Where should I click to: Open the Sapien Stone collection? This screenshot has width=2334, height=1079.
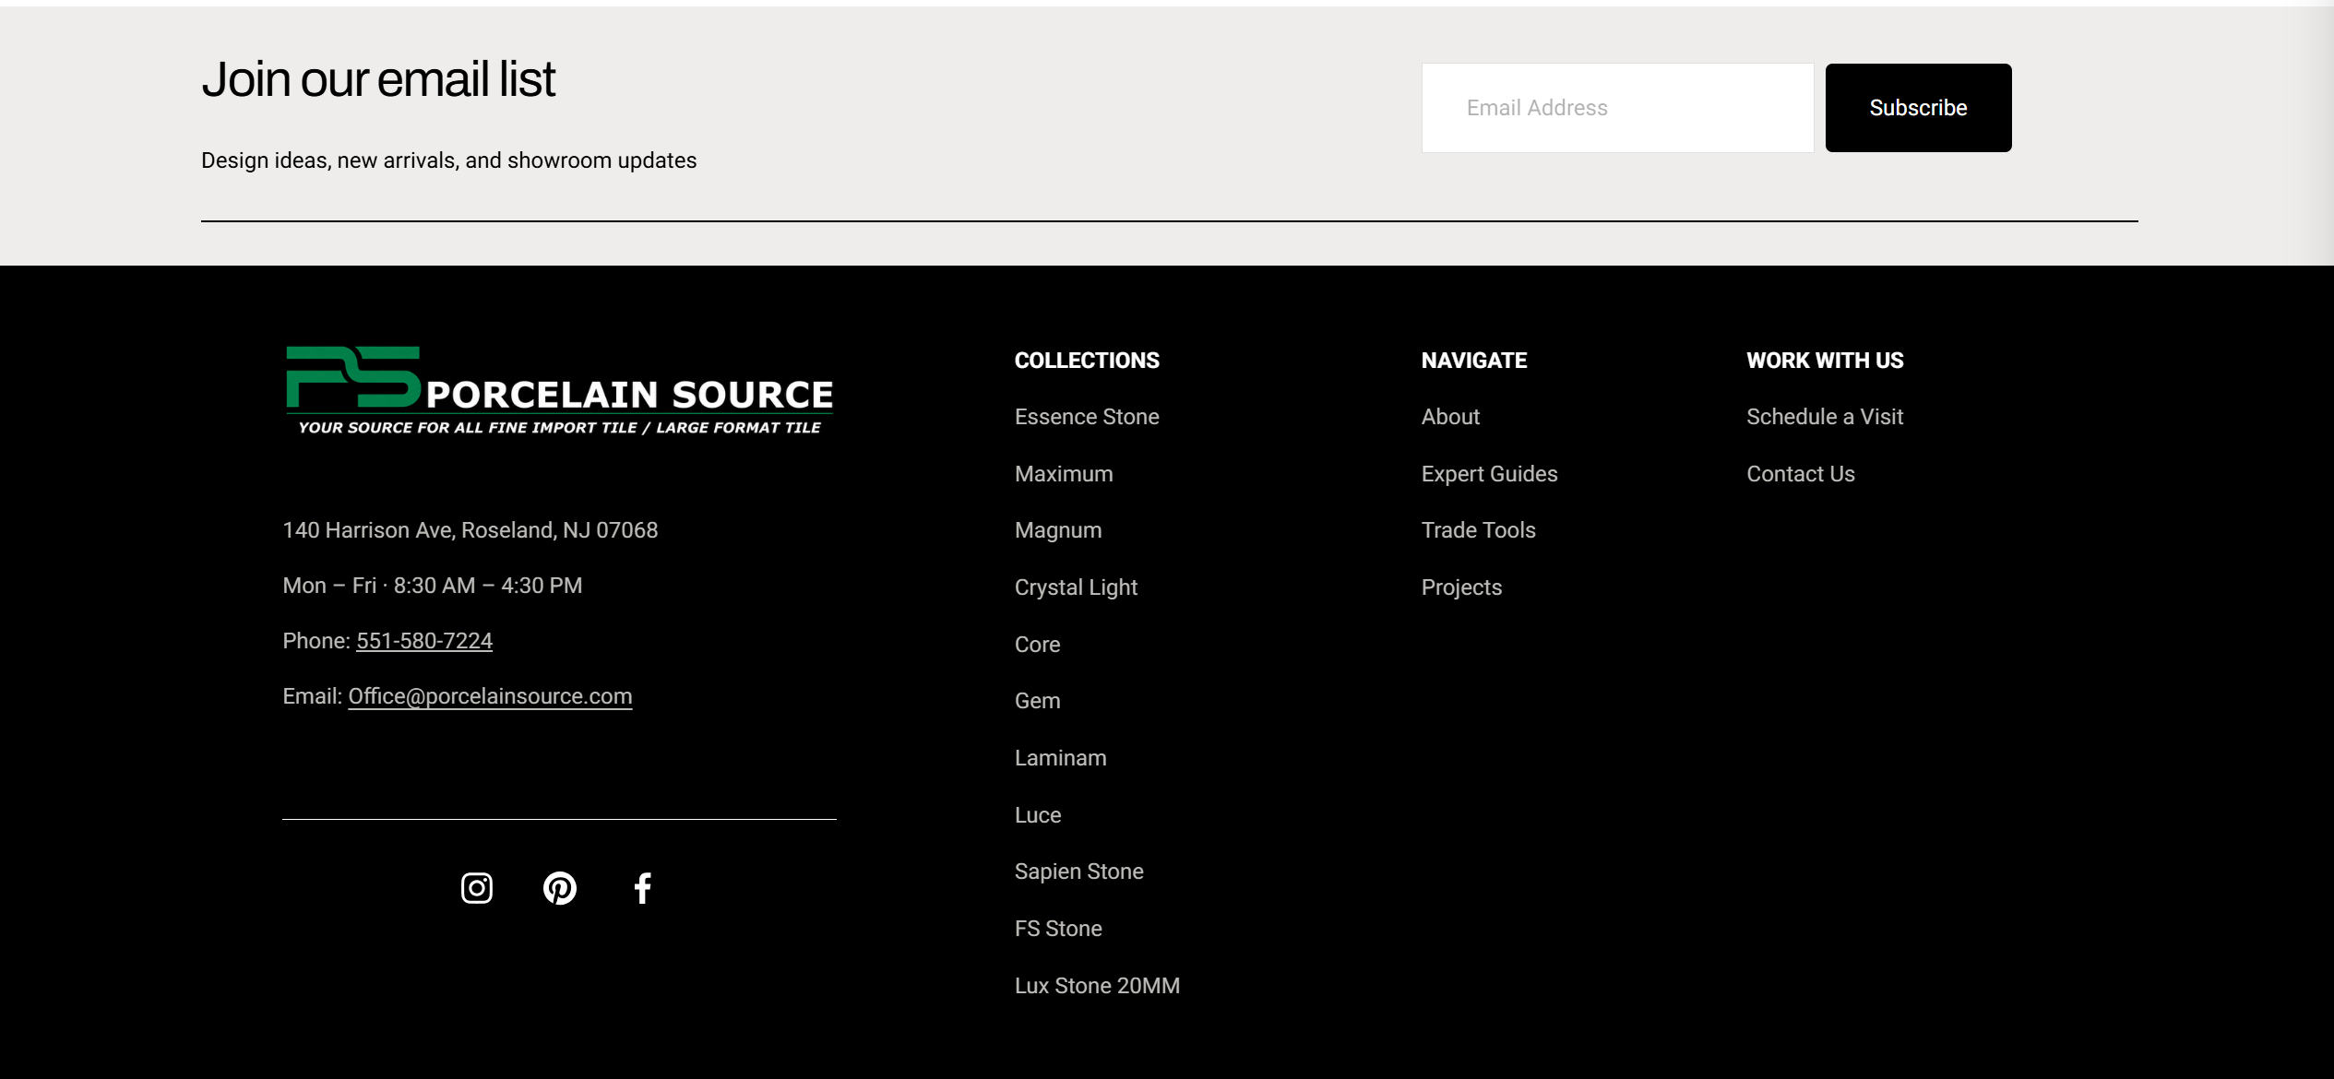1078,871
